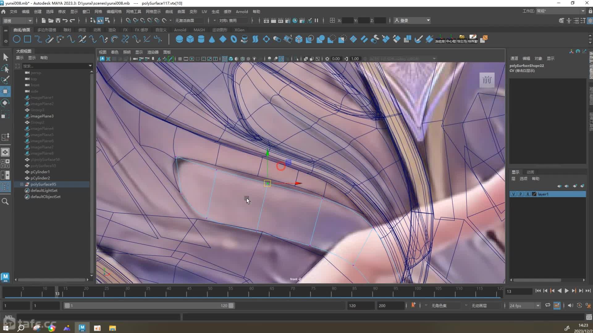Viewport: 593px width, 333px height.
Task: Click the new scene icon
Action: (x=44, y=20)
